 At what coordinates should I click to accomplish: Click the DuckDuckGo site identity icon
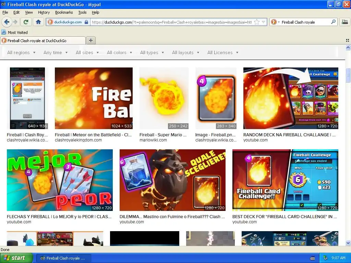coord(50,22)
